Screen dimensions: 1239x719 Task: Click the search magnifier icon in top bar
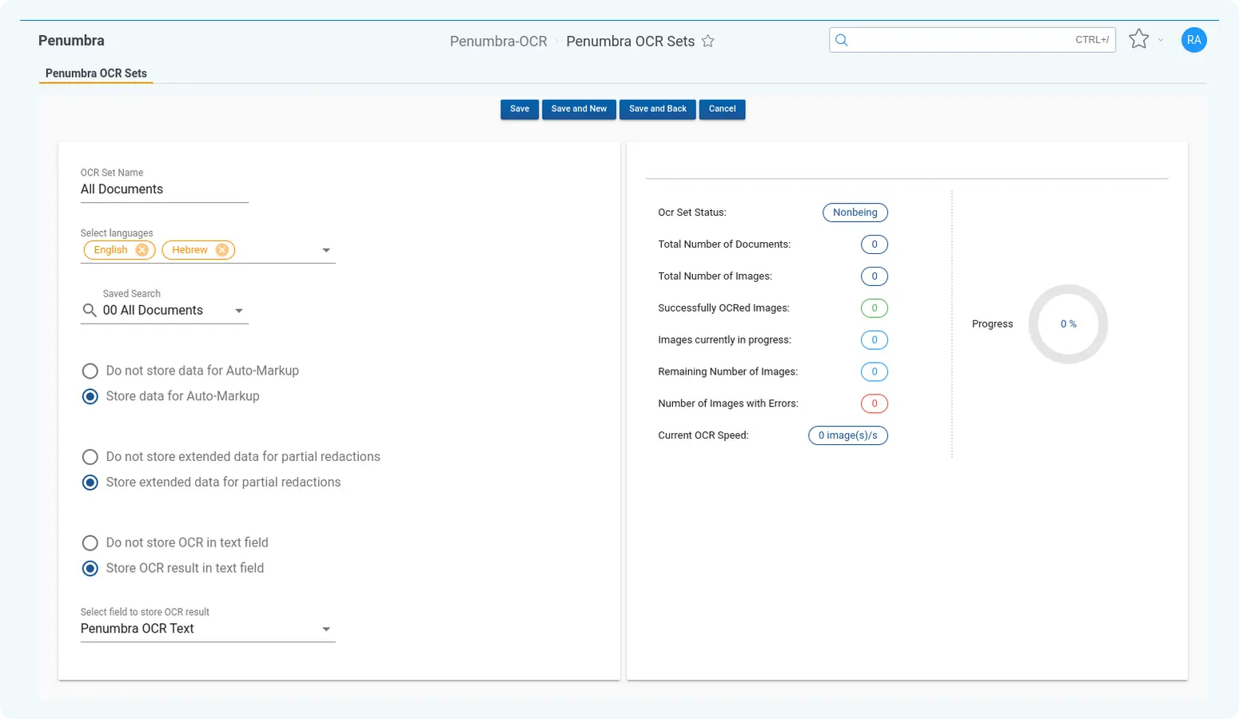coord(842,40)
